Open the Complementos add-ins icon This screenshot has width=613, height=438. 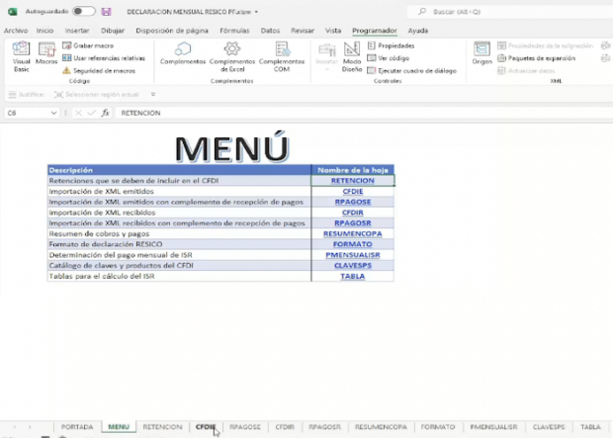tap(182, 54)
